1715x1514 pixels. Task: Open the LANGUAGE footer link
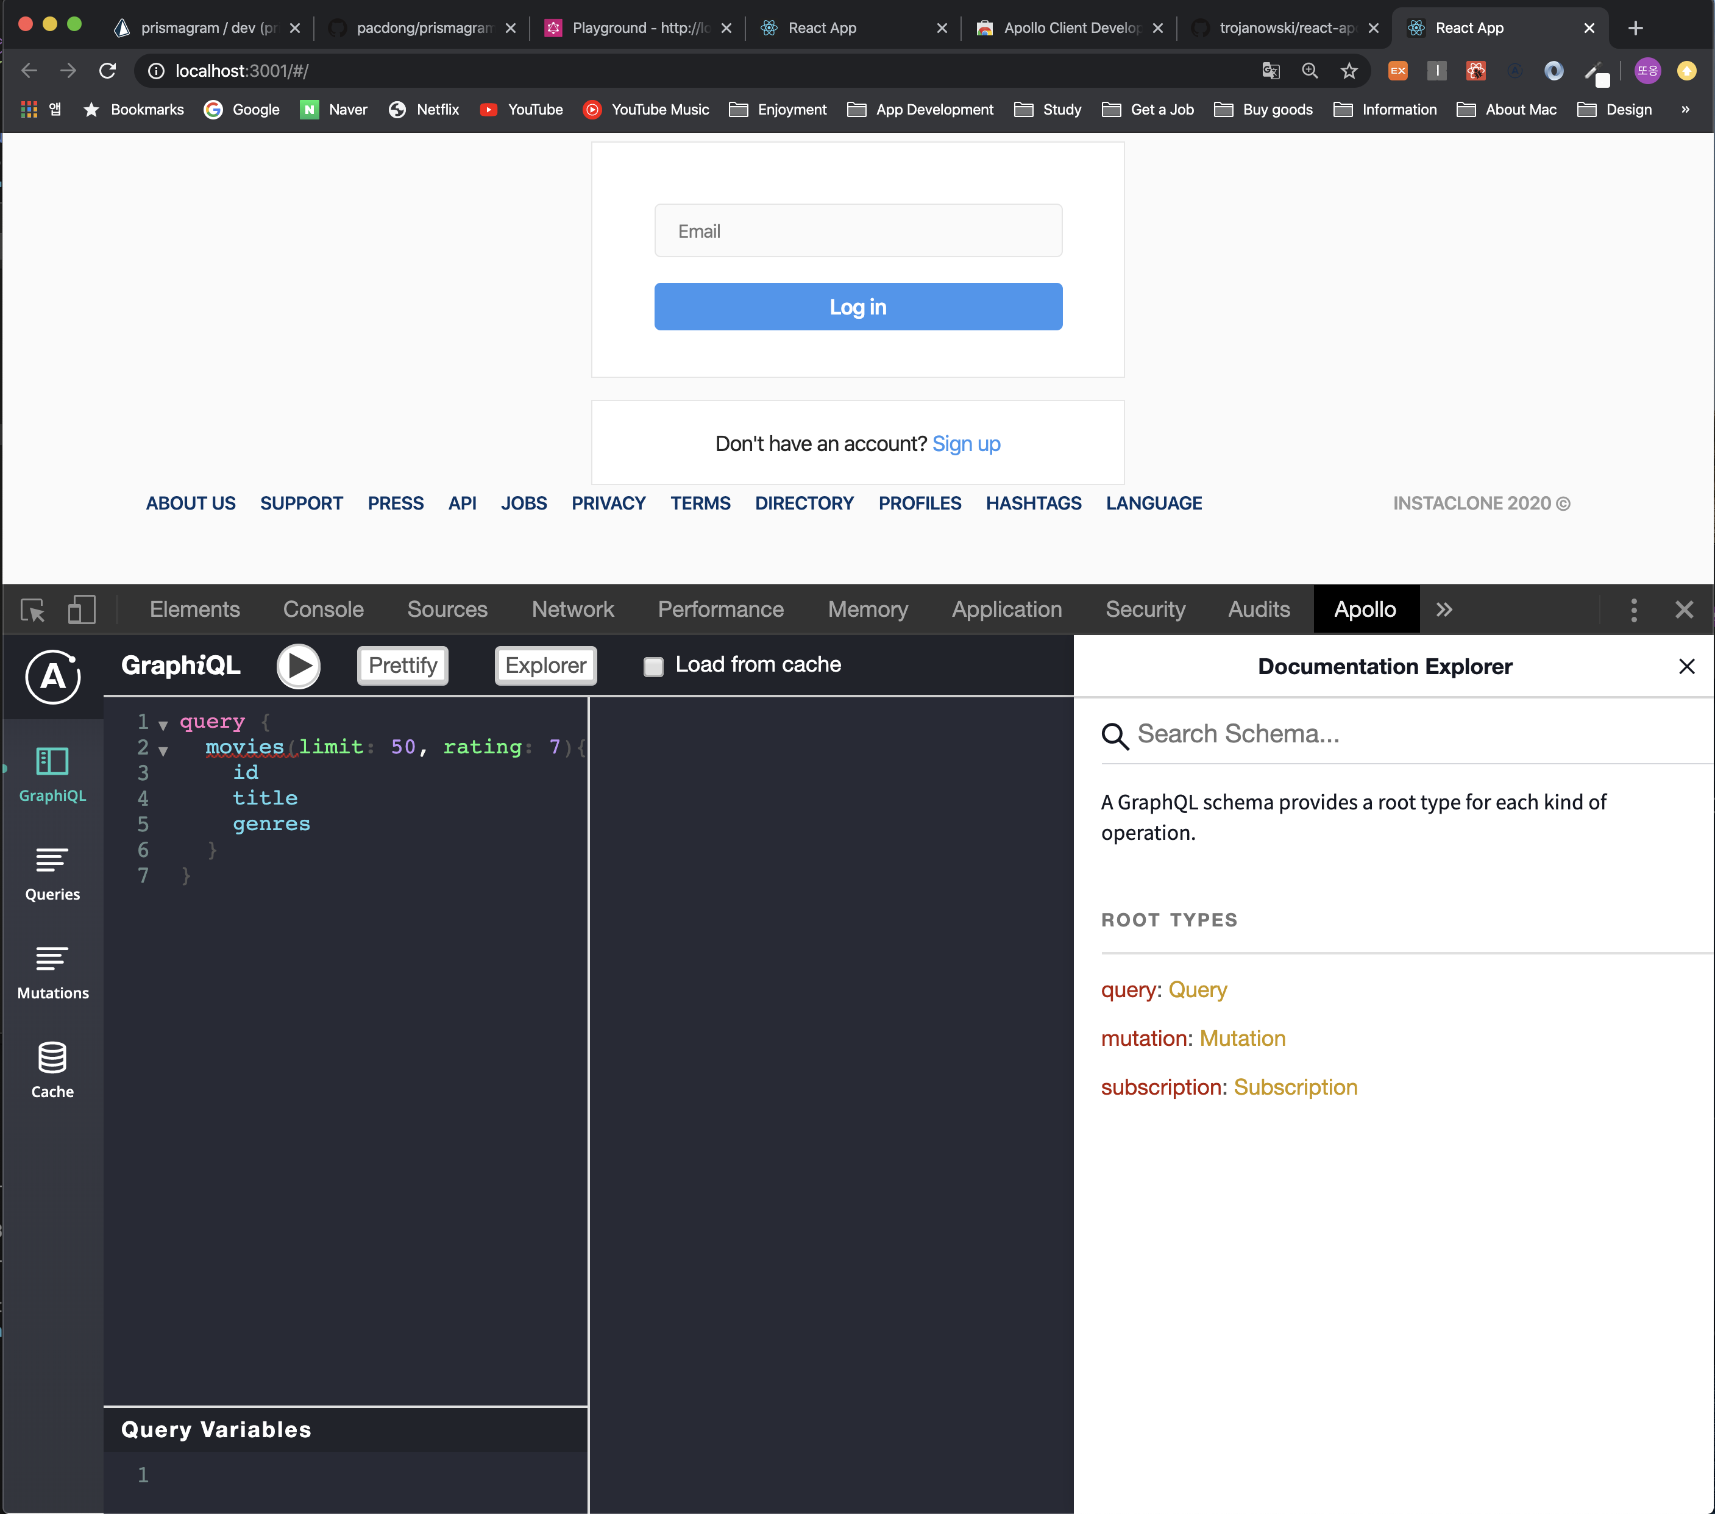[x=1154, y=503]
